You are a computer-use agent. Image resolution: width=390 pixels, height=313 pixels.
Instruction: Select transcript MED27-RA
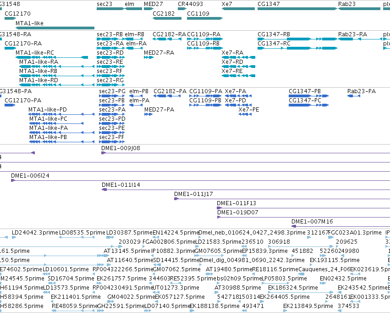pos(148,57)
